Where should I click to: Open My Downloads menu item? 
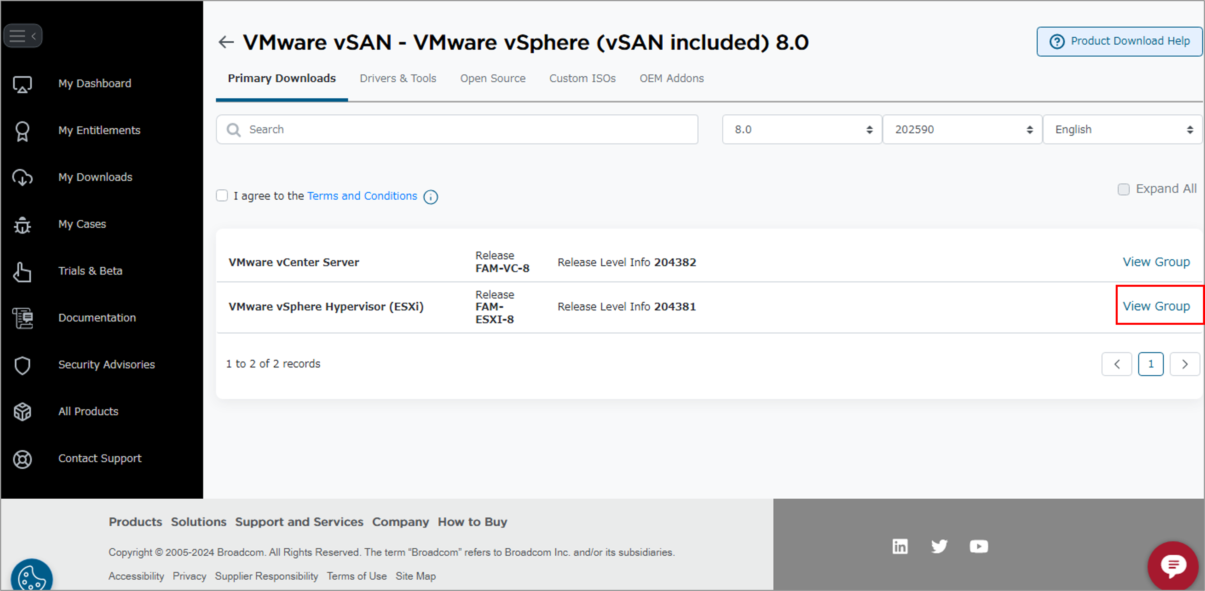95,177
